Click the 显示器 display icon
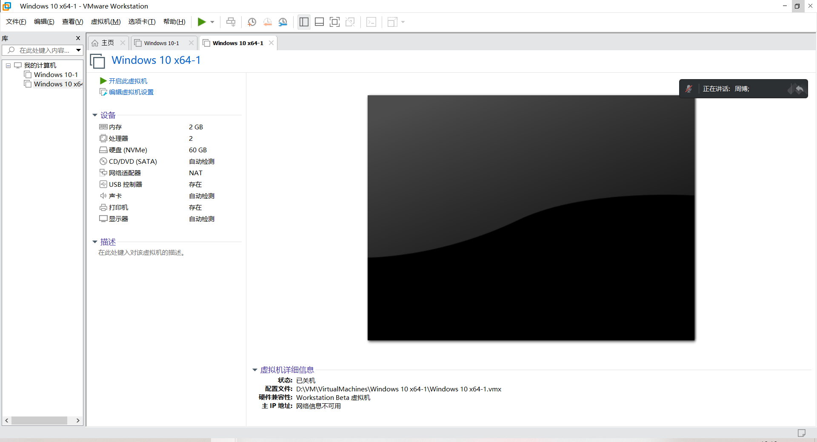The image size is (817, 442). [103, 219]
